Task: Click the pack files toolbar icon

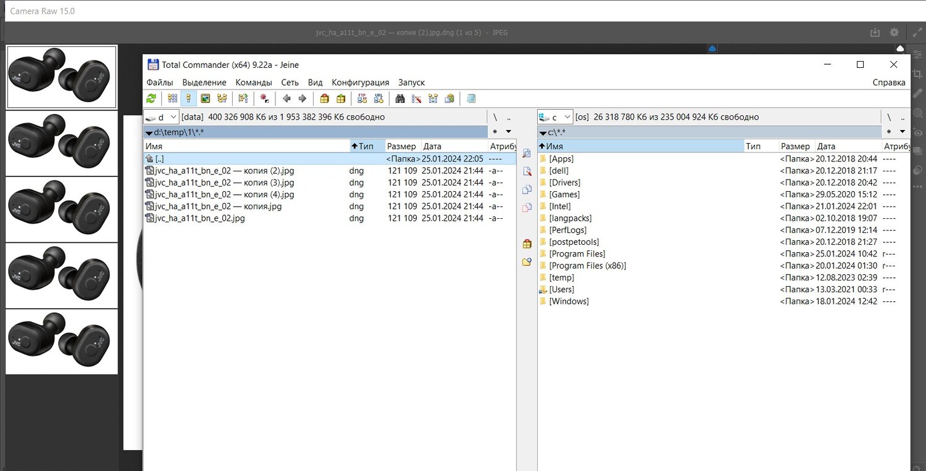Action: pyautogui.click(x=324, y=99)
